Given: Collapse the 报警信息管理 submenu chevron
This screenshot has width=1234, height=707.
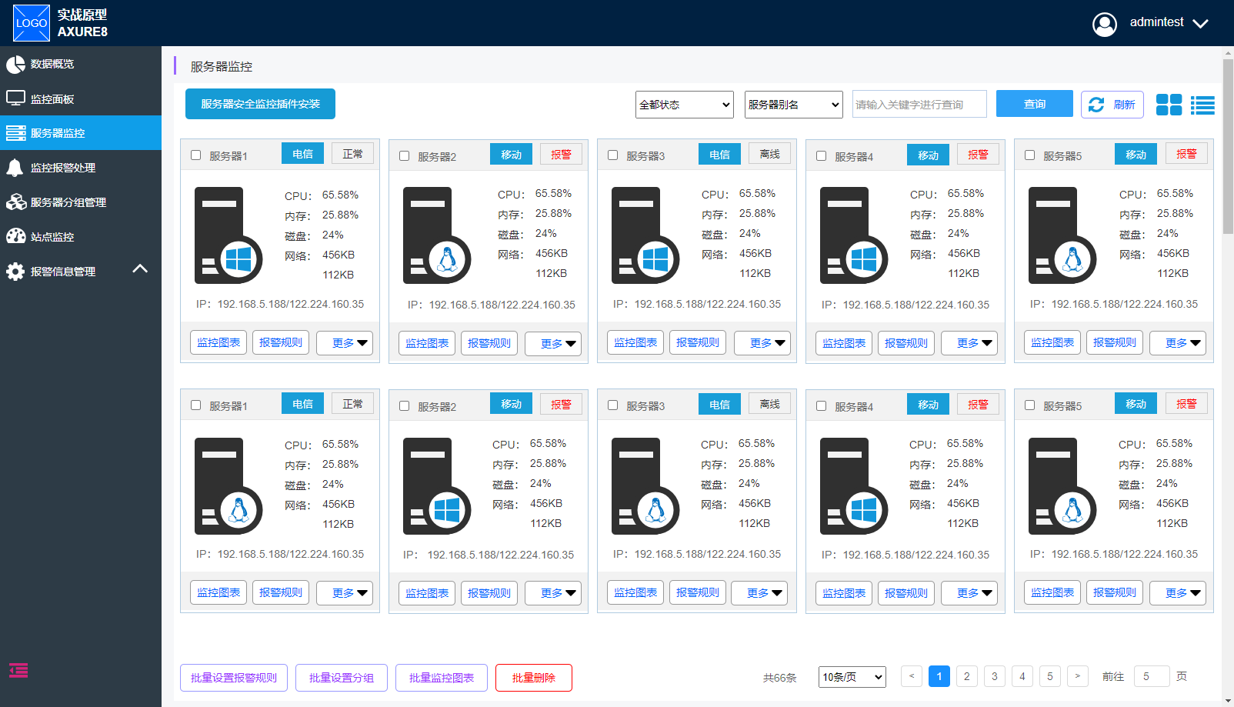Looking at the screenshot, I should click(140, 268).
